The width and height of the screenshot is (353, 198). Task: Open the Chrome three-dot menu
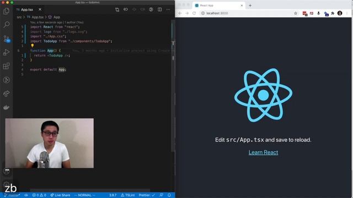point(347,13)
